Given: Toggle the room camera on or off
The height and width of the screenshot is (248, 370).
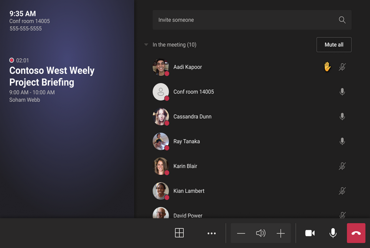Looking at the screenshot, I should pyautogui.click(x=310, y=233).
